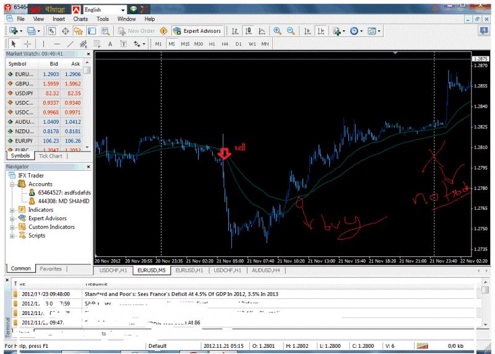Collapse the Accounts tree node

coord(12,184)
